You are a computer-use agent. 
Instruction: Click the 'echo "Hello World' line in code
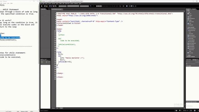[72, 58]
